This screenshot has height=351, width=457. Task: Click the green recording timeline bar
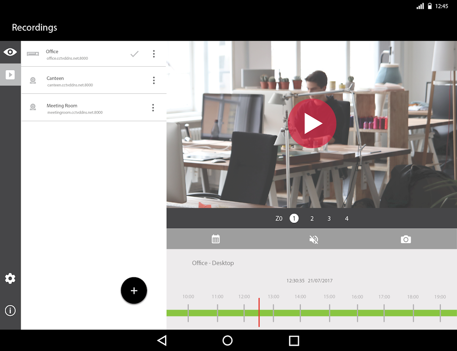coord(312,313)
